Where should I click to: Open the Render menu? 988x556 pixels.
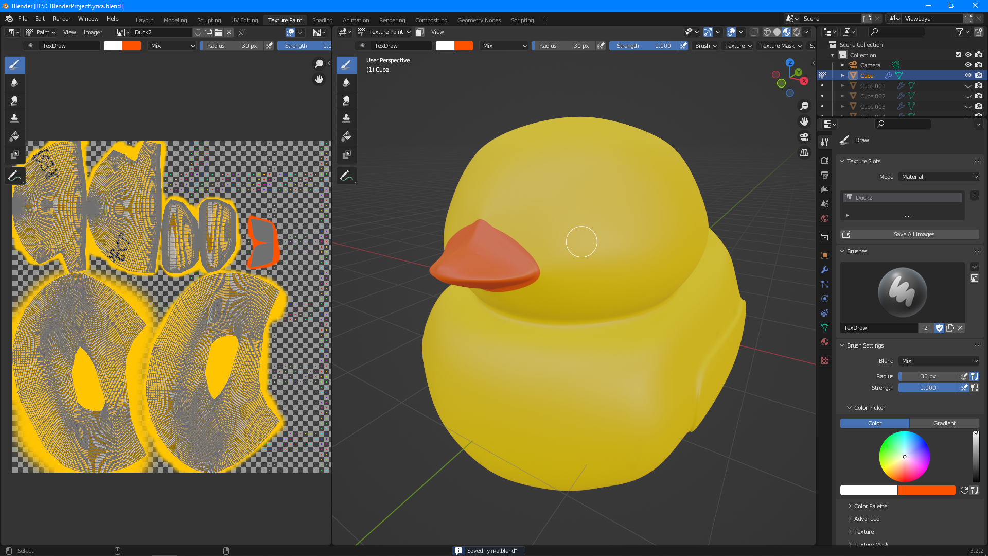point(61,19)
